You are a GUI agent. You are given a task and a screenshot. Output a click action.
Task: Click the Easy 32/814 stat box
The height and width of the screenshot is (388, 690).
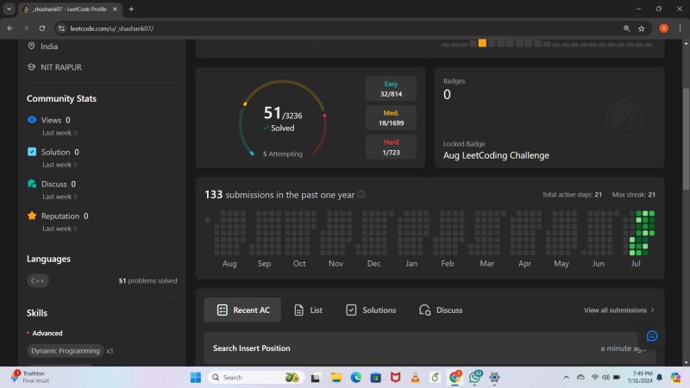click(x=391, y=89)
